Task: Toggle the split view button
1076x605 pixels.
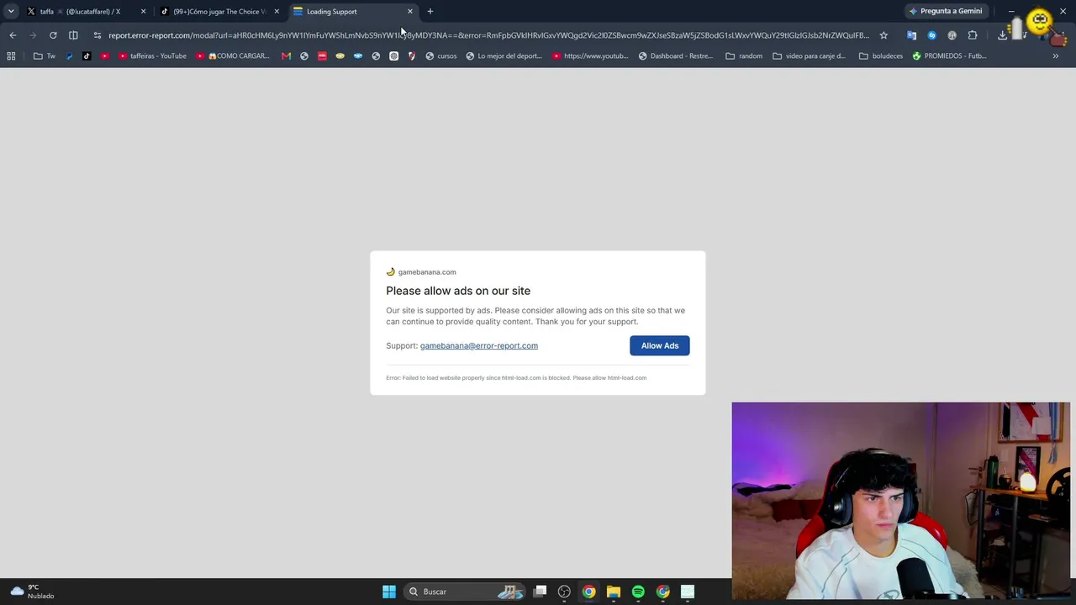Action: click(x=73, y=35)
